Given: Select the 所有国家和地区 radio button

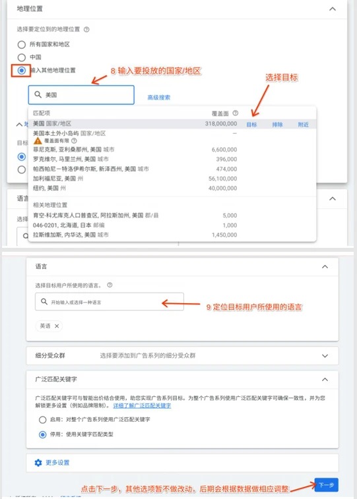Looking at the screenshot, I should point(22,45).
